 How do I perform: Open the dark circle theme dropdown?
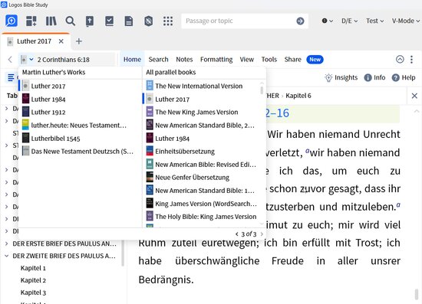328,21
